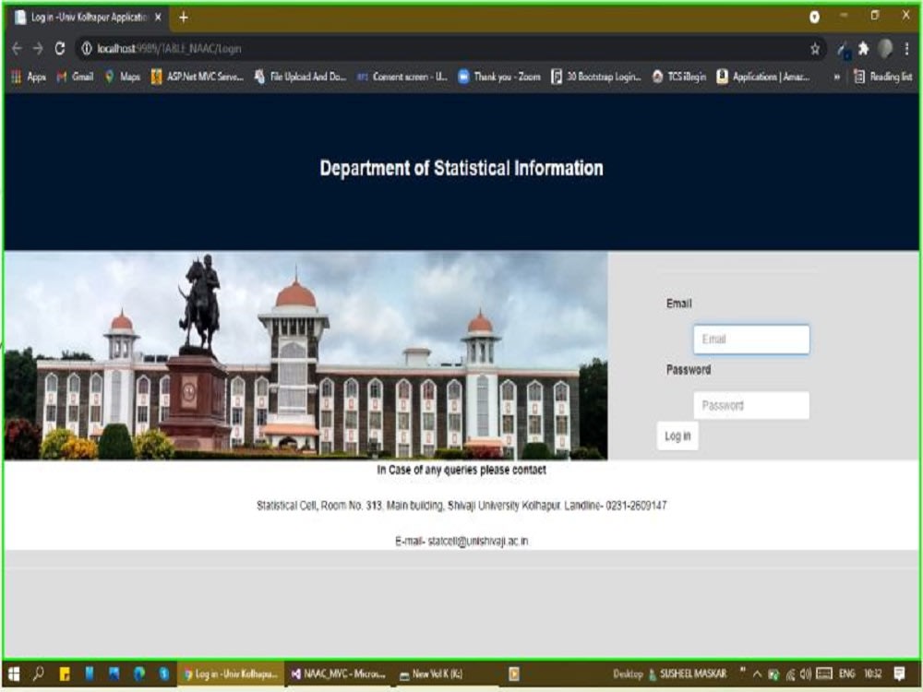Click the Log in button

[677, 436]
